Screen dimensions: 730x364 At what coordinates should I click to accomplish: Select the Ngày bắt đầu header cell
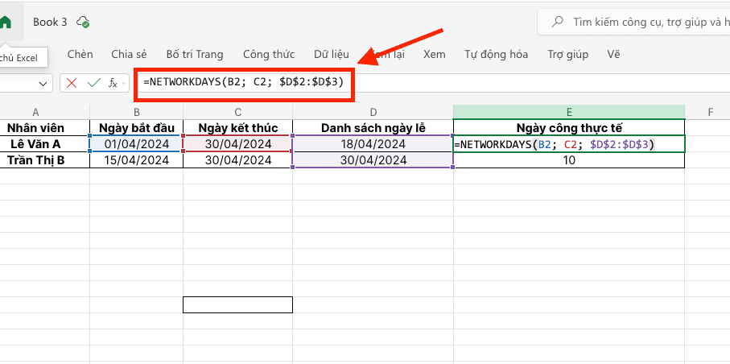(136, 128)
